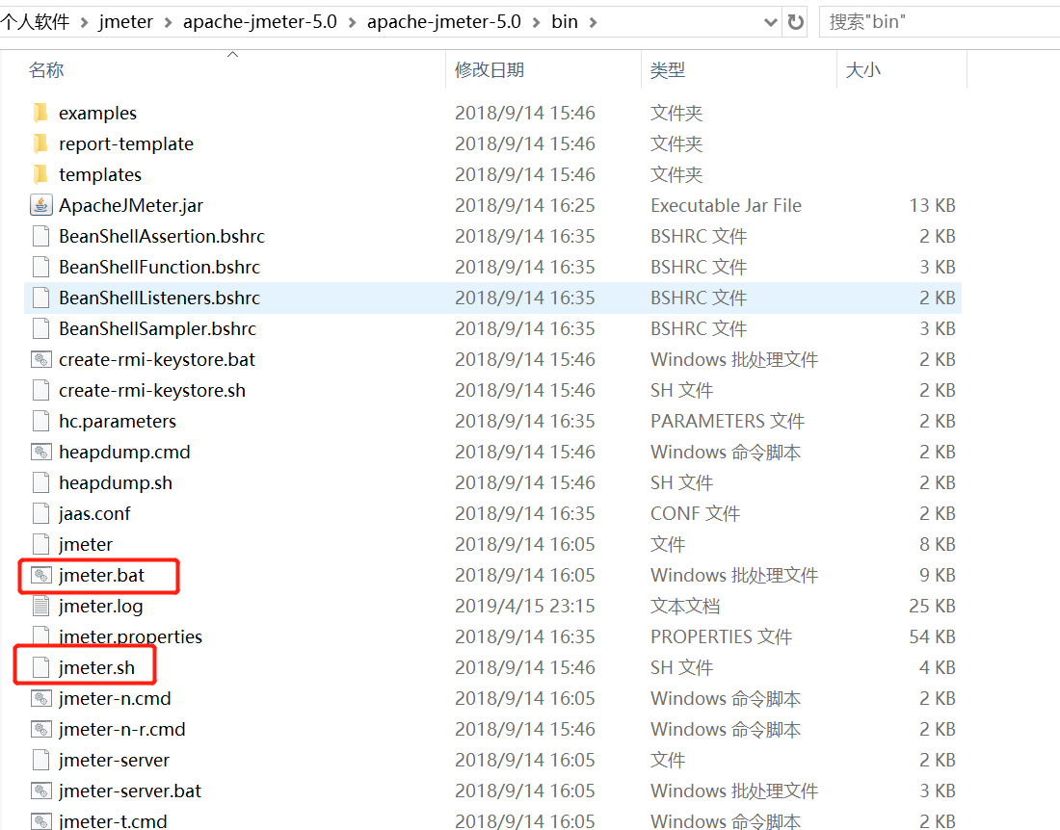Click the CONF 文件 type cell
Image resolution: width=1060 pixels, height=830 pixels.
click(x=695, y=513)
